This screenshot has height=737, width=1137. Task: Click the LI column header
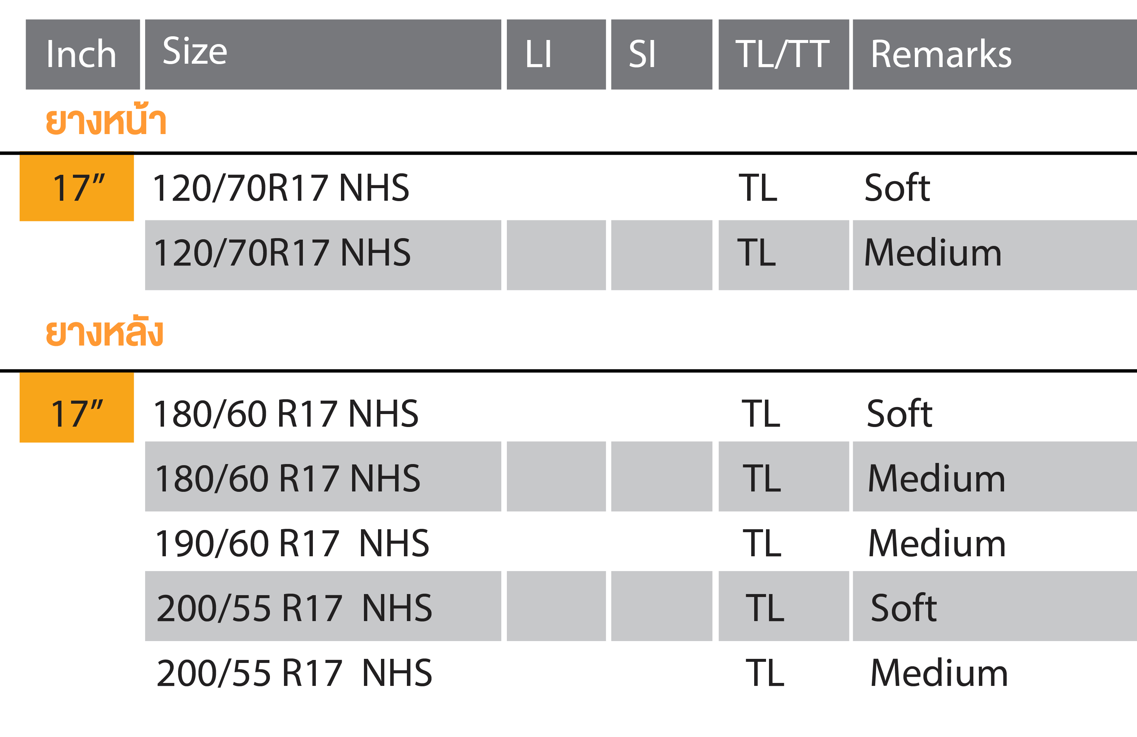pyautogui.click(x=556, y=54)
